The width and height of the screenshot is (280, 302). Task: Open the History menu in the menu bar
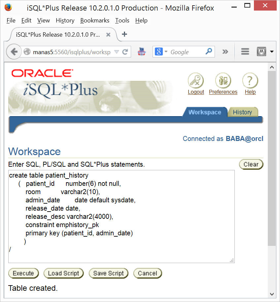[x=65, y=20]
